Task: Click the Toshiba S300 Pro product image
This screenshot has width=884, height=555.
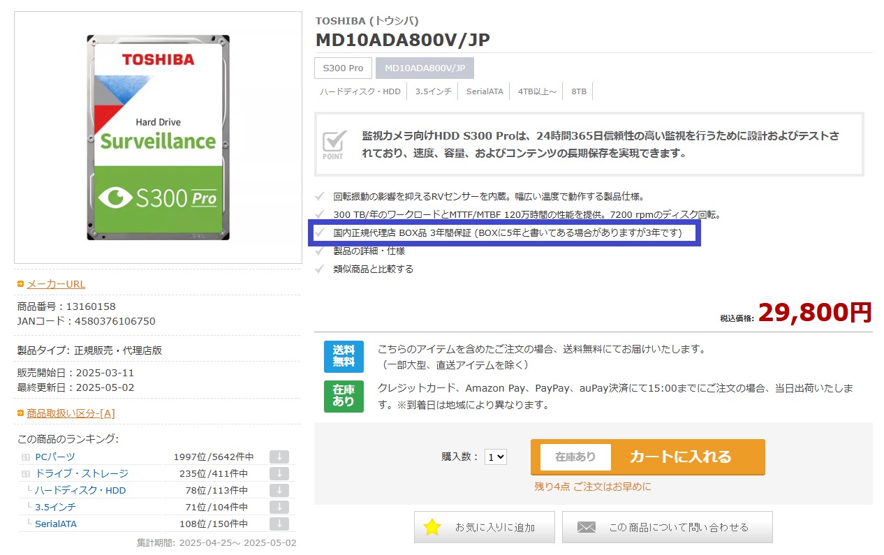Action: click(x=157, y=138)
